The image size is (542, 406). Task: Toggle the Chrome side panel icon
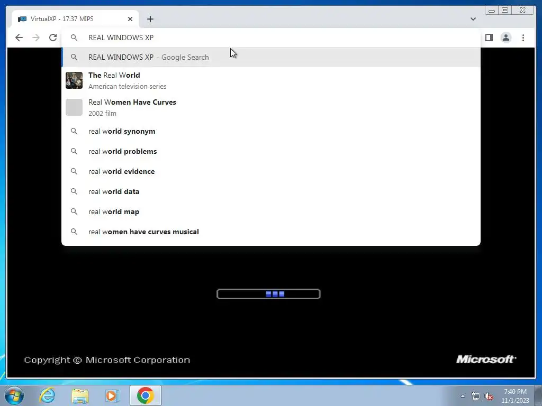pos(489,38)
